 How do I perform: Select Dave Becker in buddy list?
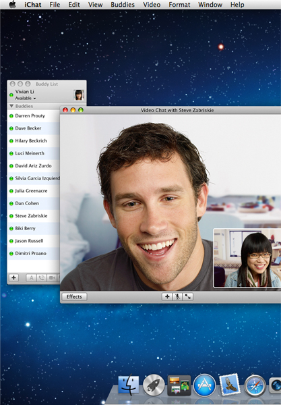pyautogui.click(x=34, y=128)
